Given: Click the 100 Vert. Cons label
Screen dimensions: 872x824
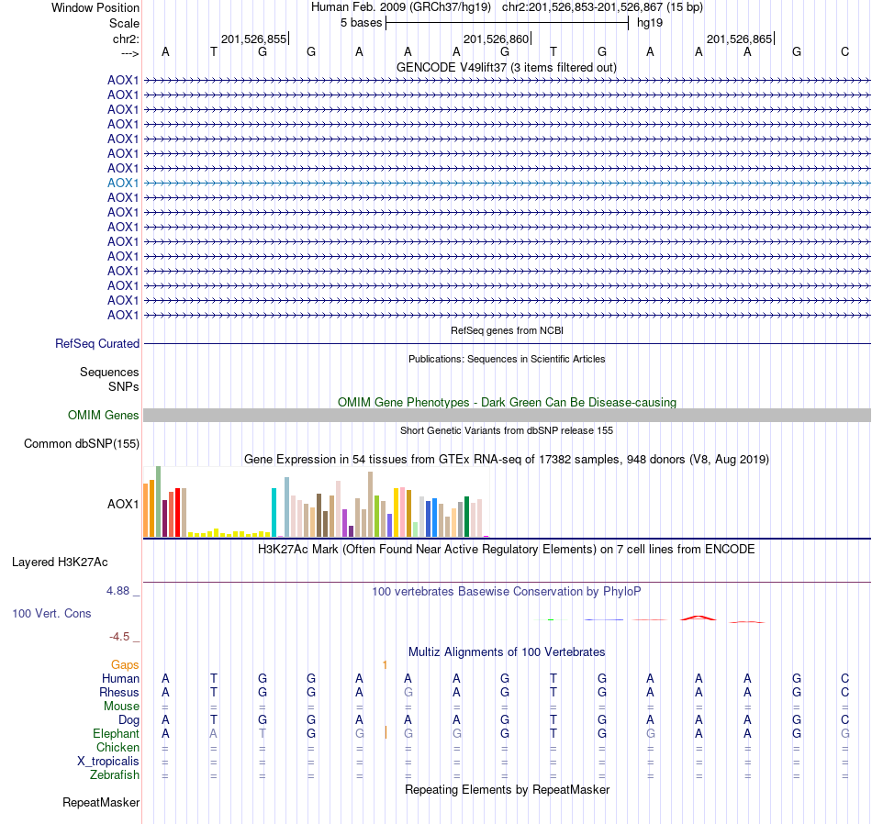Looking at the screenshot, I should [x=51, y=613].
